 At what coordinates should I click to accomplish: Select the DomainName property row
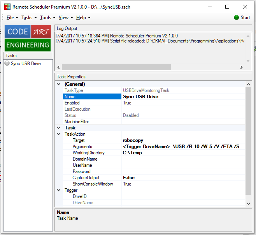pyautogui.click(x=154, y=159)
